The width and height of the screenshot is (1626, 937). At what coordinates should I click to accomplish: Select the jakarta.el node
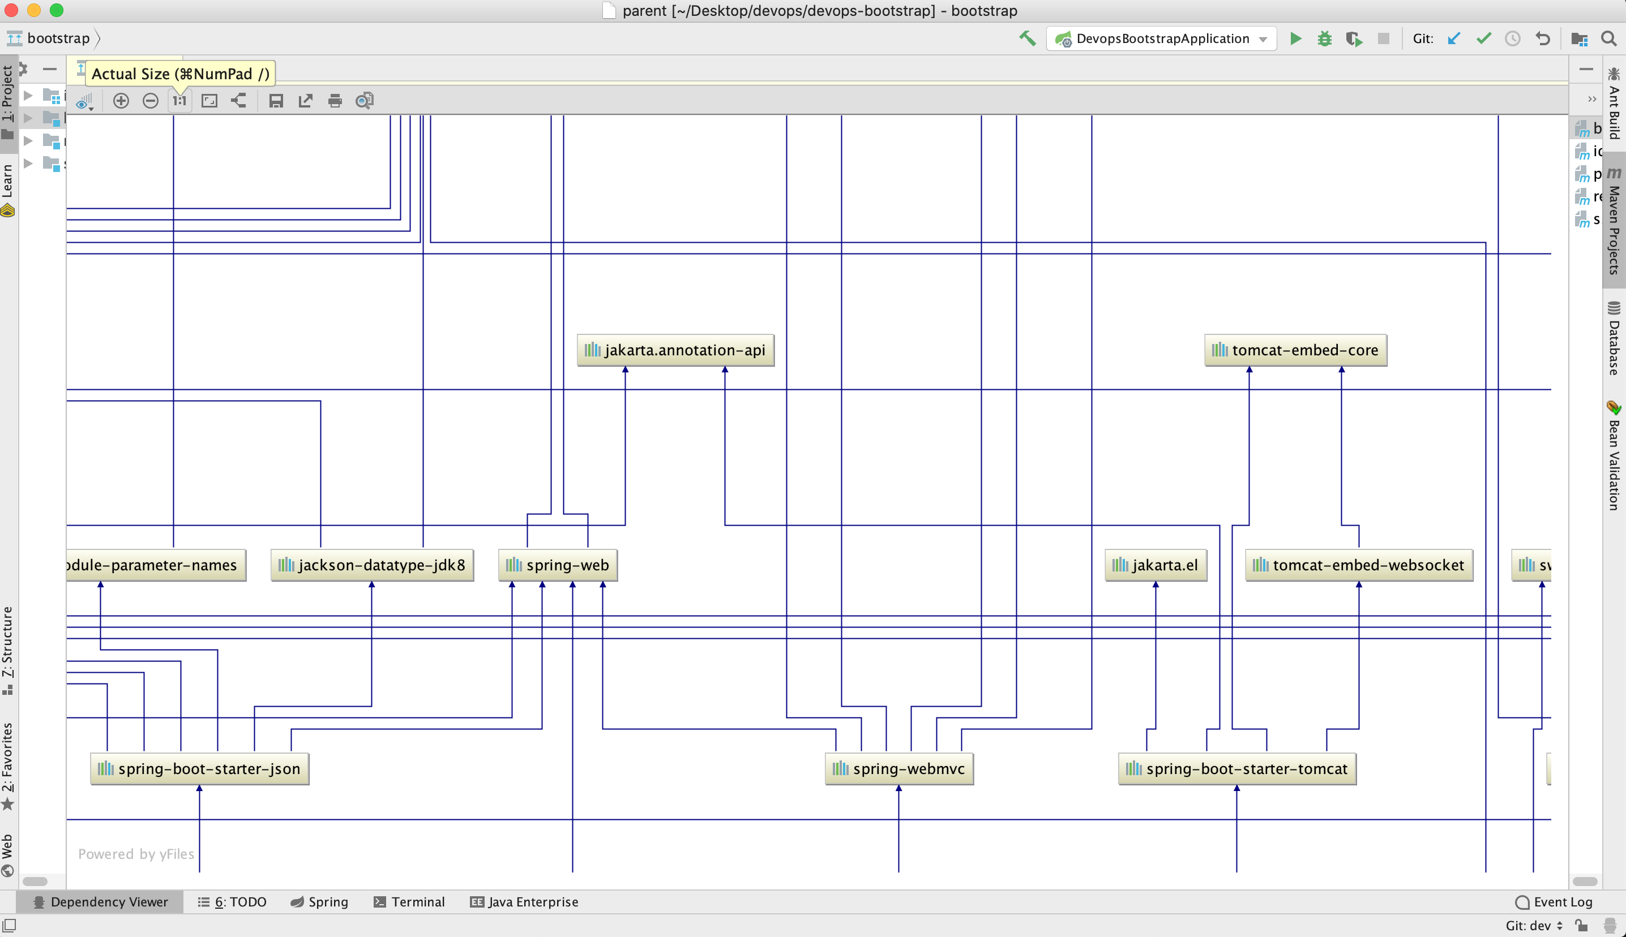click(1156, 565)
